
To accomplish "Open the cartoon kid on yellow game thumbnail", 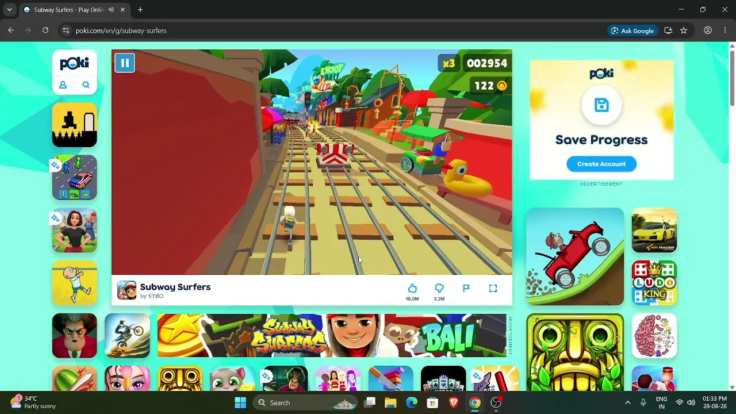I will [75, 283].
